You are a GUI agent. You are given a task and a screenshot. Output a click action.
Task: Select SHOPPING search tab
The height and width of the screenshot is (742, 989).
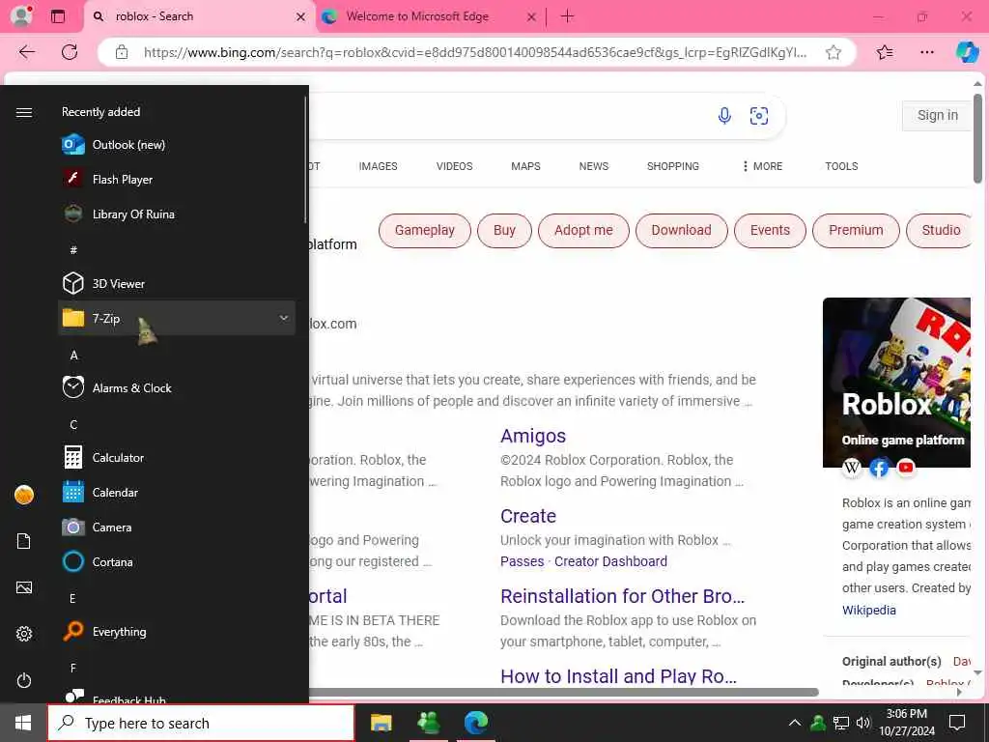(672, 166)
